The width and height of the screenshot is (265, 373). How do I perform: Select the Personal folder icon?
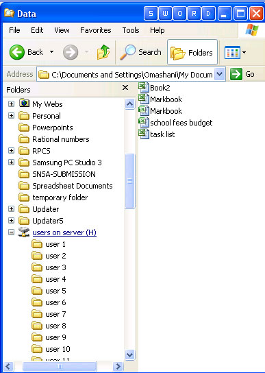coord(24,116)
